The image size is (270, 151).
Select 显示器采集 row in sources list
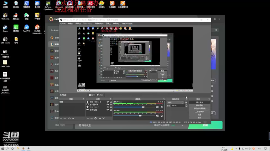tap(99, 104)
